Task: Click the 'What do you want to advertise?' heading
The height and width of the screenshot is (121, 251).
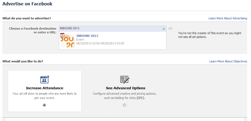Action: [x=27, y=18]
